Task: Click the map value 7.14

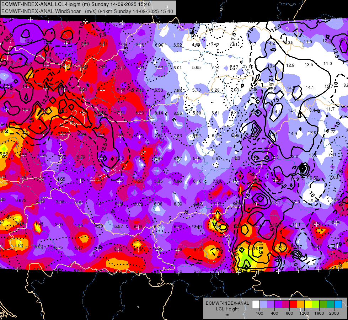Action: [215, 67]
